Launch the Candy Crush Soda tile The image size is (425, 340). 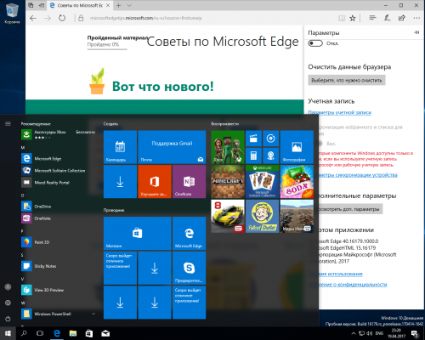pyautogui.click(x=297, y=182)
